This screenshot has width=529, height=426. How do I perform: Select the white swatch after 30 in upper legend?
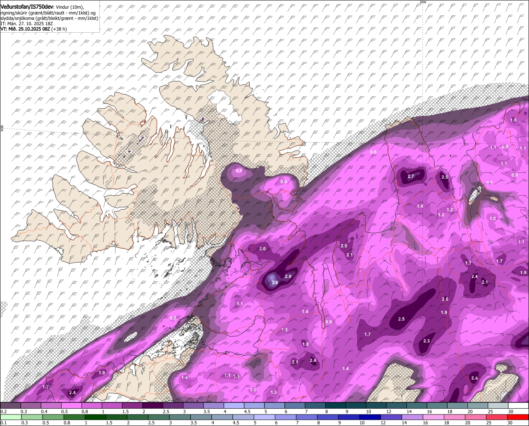point(518,405)
